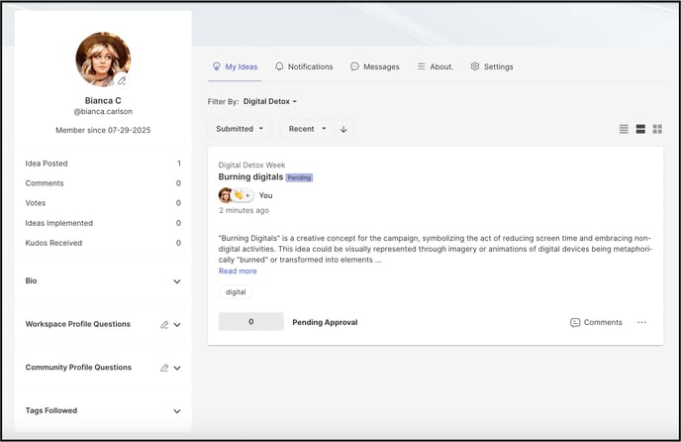Open the idea's three-dot more menu

[x=642, y=322]
